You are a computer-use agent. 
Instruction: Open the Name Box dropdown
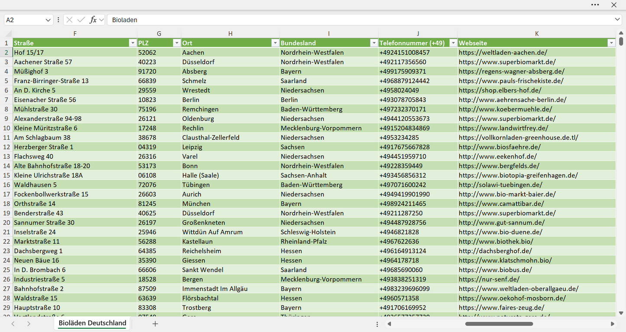[x=48, y=20]
